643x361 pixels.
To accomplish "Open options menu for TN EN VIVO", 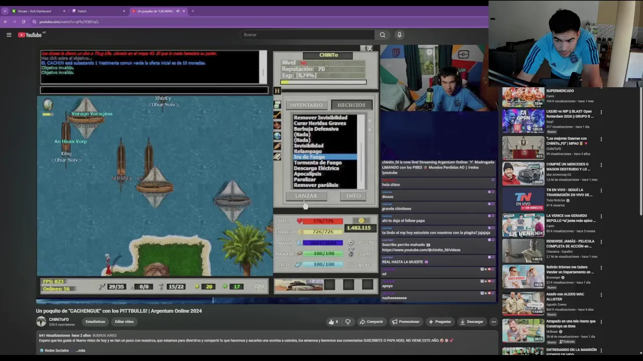I will pos(601,191).
